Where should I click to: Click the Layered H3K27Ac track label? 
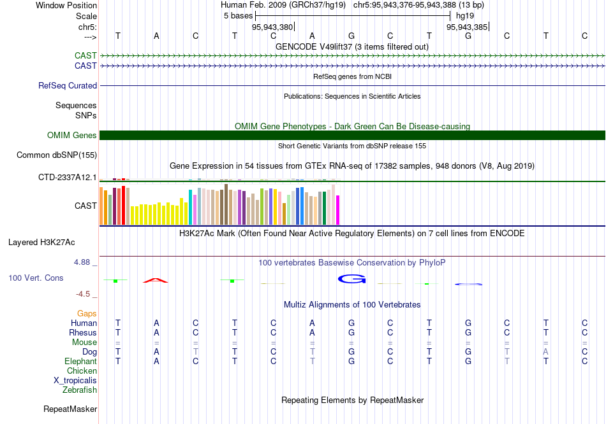pos(41,243)
